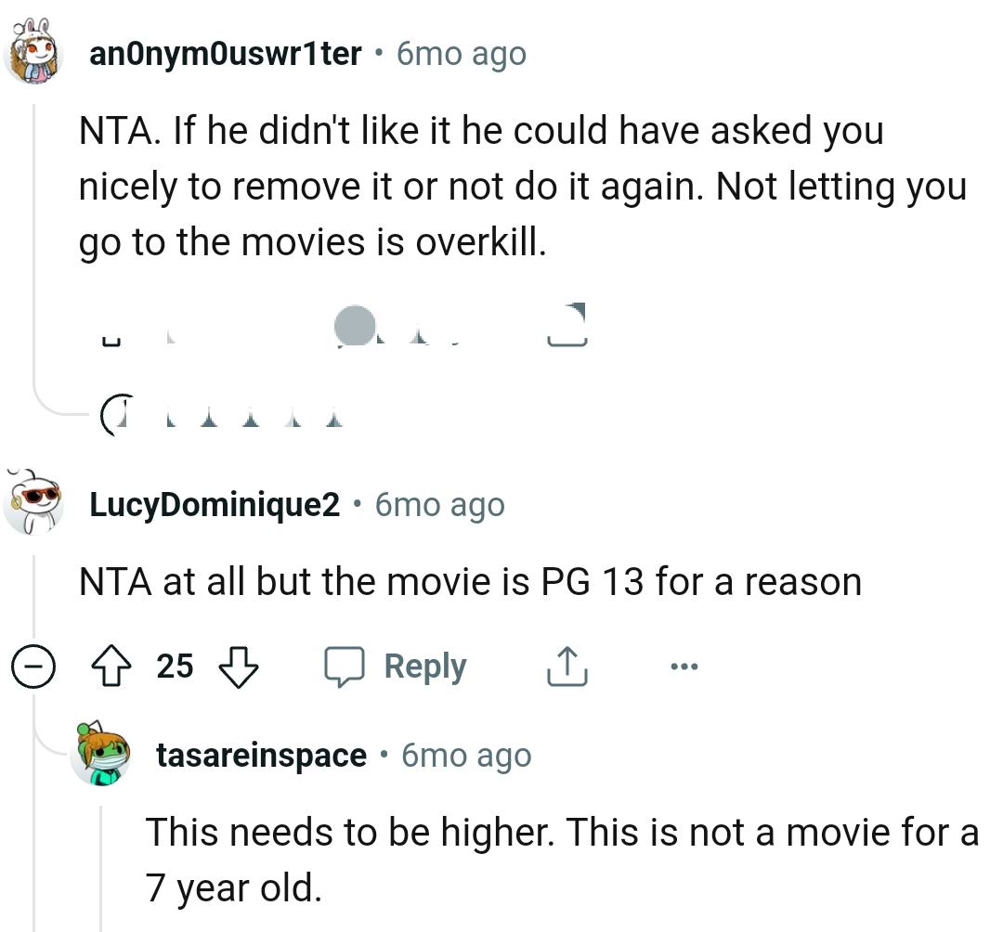Open tasareinspace's profile via username
This screenshot has width=1003, height=932.
[x=263, y=754]
